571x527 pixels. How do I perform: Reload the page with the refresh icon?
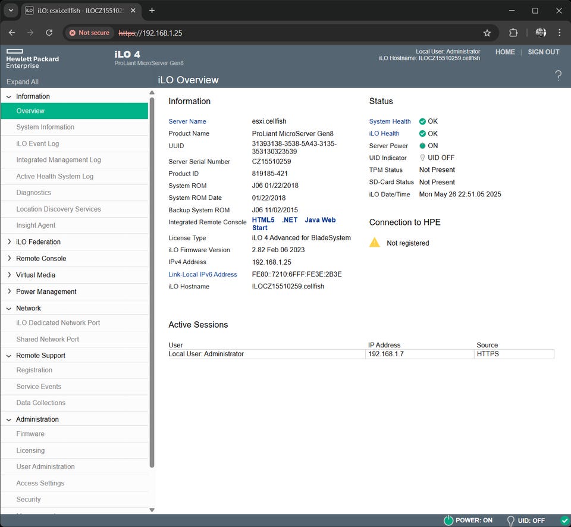coord(49,33)
